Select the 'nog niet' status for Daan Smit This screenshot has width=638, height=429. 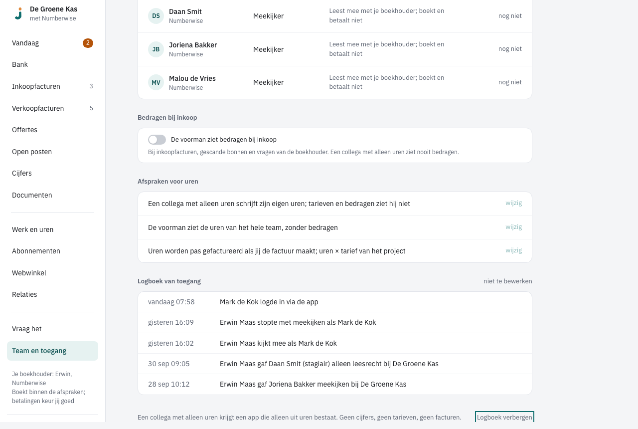tap(510, 16)
